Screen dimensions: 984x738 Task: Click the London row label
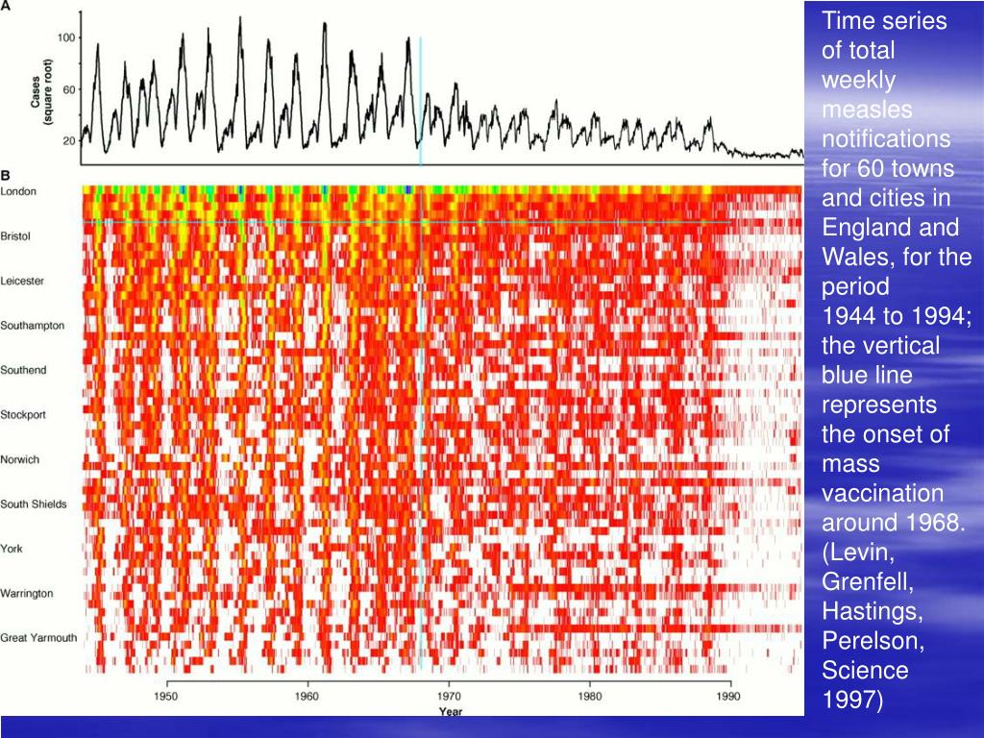click(x=18, y=191)
